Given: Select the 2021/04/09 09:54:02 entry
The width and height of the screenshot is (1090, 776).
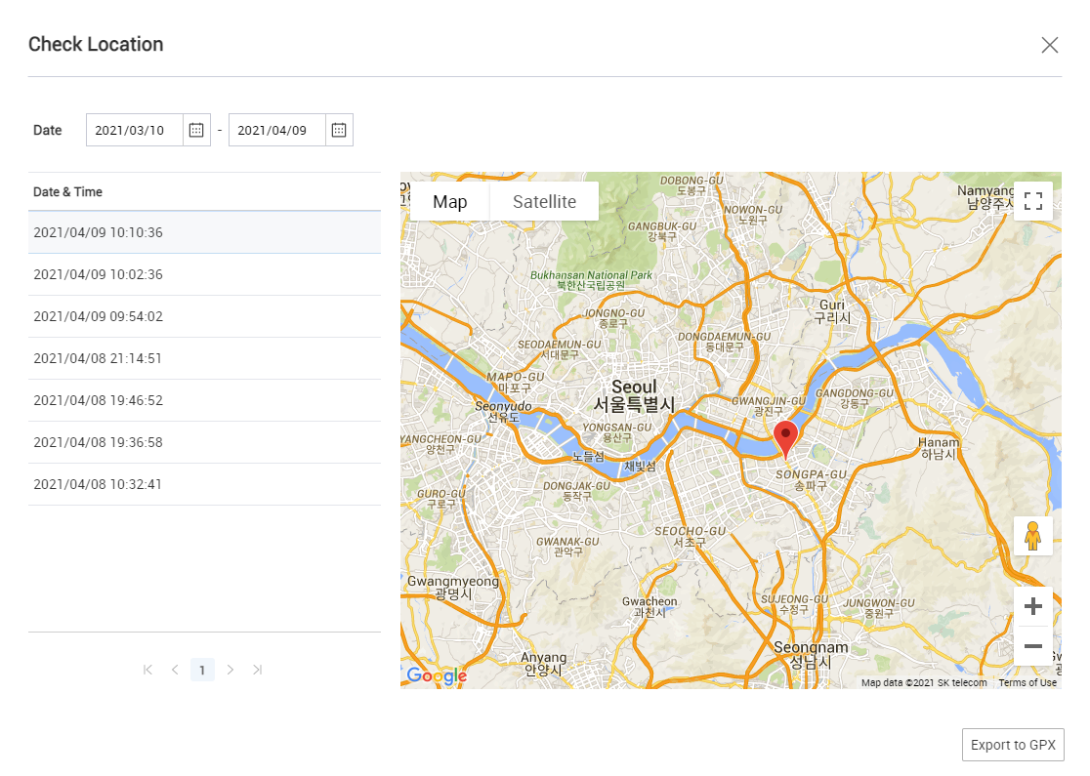Looking at the screenshot, I should 204,316.
